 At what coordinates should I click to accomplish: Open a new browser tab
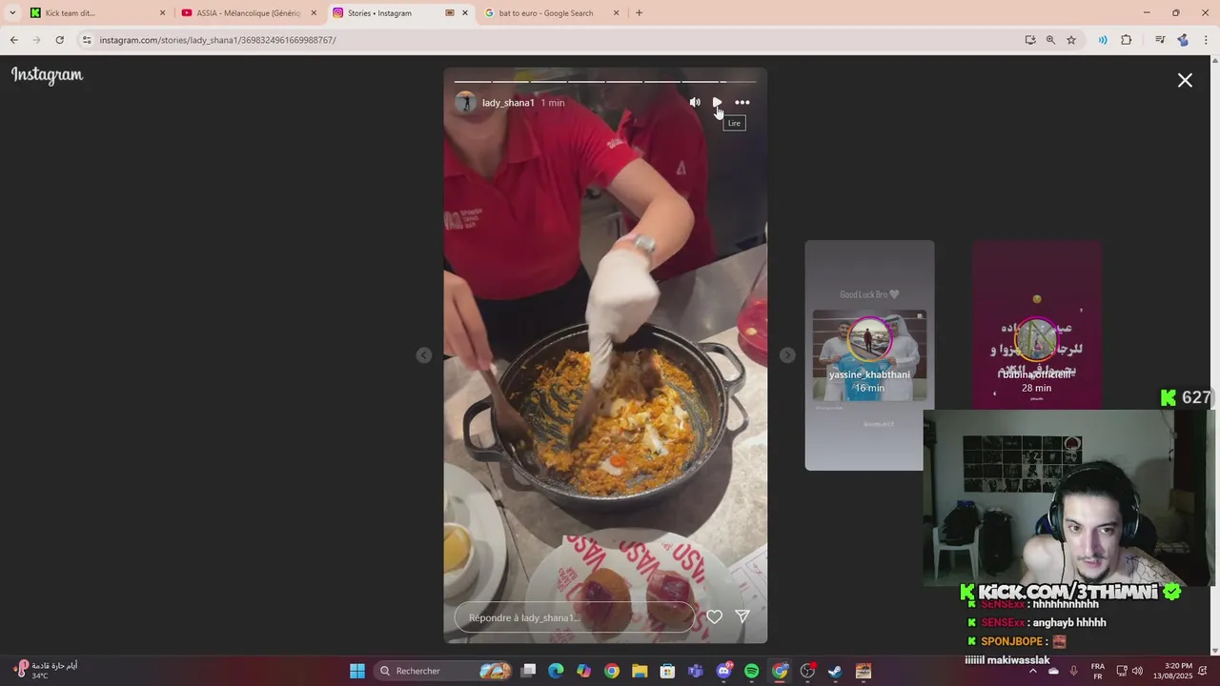tap(639, 13)
